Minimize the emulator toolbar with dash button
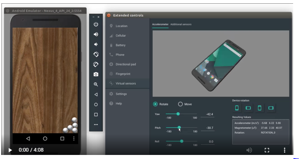 (93, 17)
